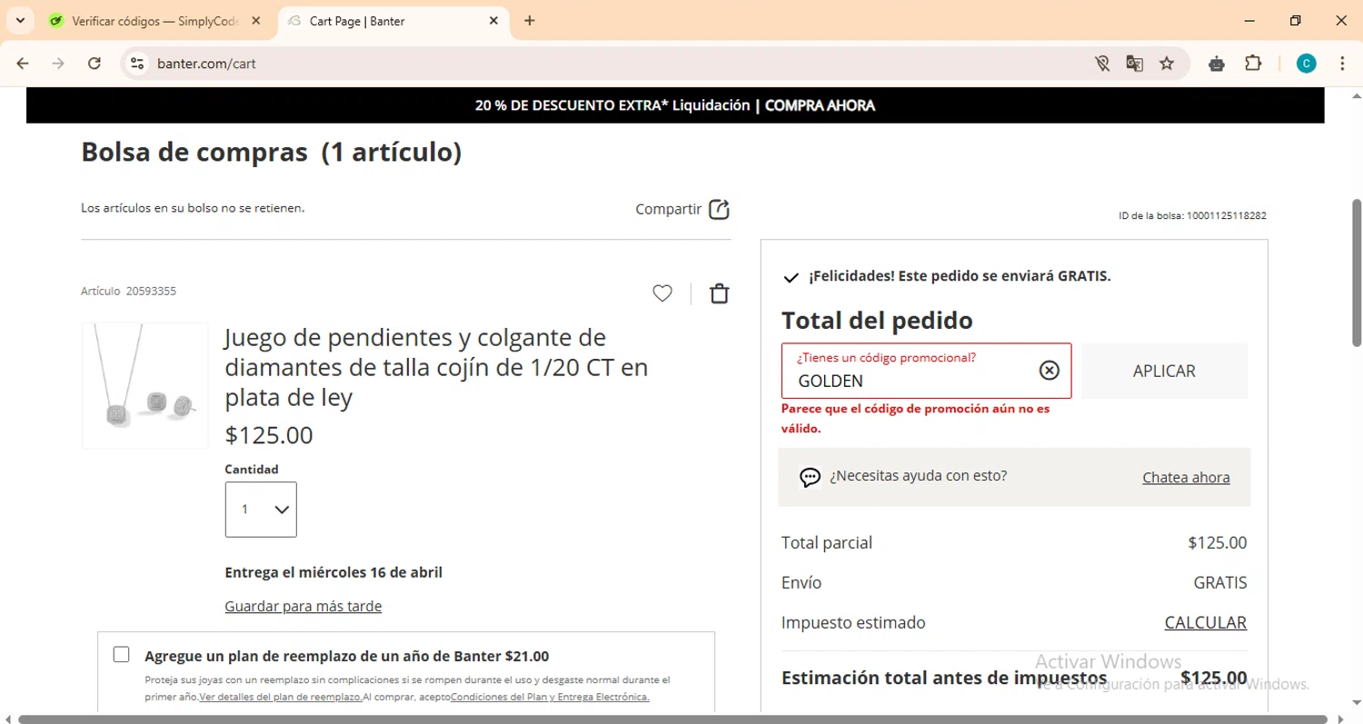
Task: Reload the cart page
Action: (94, 64)
